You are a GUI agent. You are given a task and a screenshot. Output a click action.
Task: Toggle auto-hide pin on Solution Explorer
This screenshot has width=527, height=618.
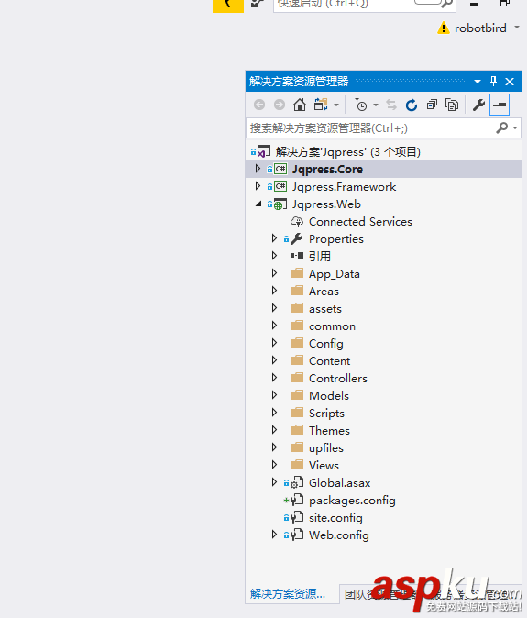493,82
